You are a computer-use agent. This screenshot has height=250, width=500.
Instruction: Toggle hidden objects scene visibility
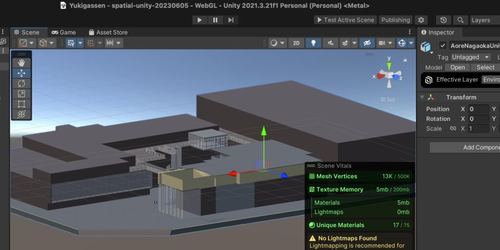coord(367,43)
